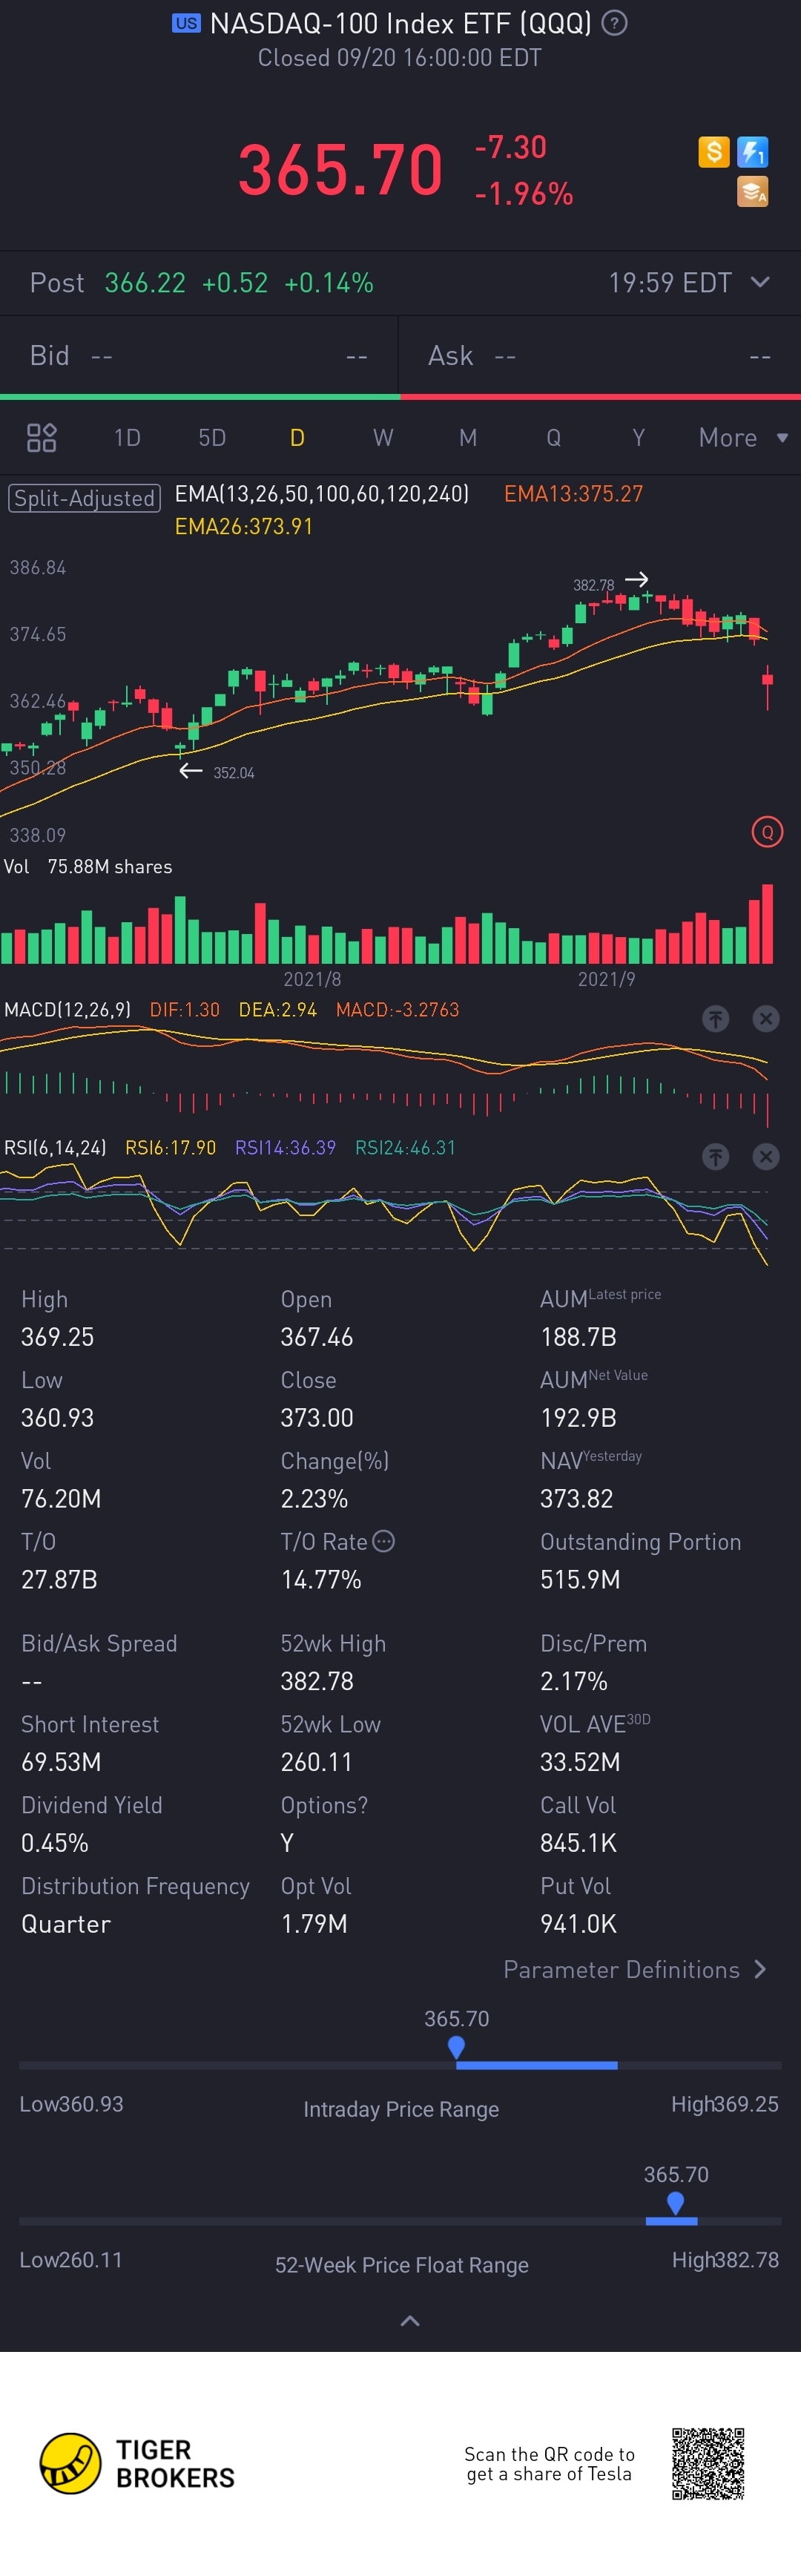Tap the main price 365.70
The image size is (801, 2576).
pos(340,169)
